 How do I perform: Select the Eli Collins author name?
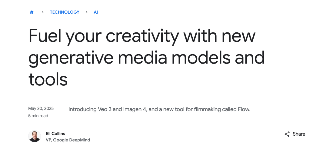tap(55, 134)
